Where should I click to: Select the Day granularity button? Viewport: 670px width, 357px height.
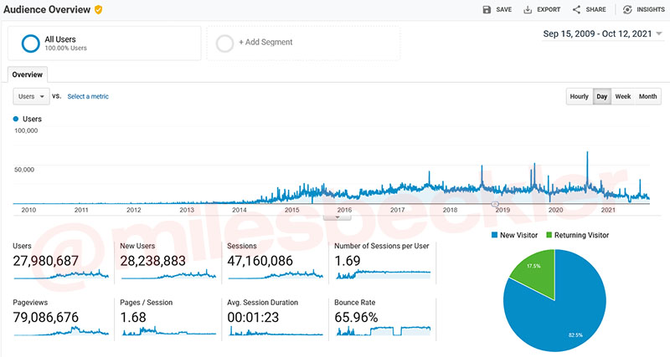(601, 96)
